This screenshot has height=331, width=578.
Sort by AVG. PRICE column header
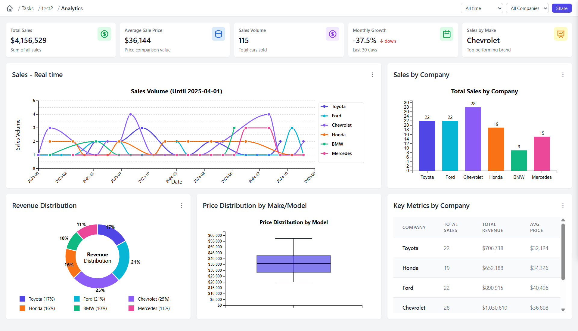pyautogui.click(x=536, y=227)
